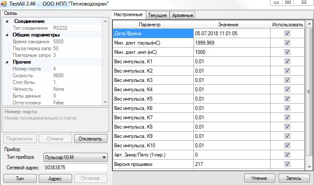Disable the Версия прошивки checkbox
The height and width of the screenshot is (185, 314).
tap(287, 164)
